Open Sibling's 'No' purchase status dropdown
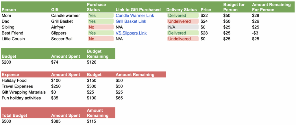The width and height of the screenshot is (296, 125). [x=100, y=27]
